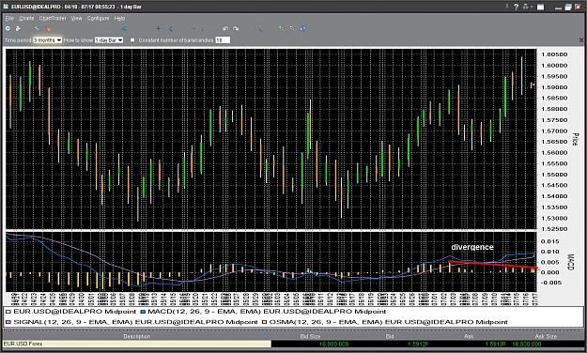This screenshot has width=587, height=353.
Task: Click the bars/candles count field showing 18
Action: 223,40
